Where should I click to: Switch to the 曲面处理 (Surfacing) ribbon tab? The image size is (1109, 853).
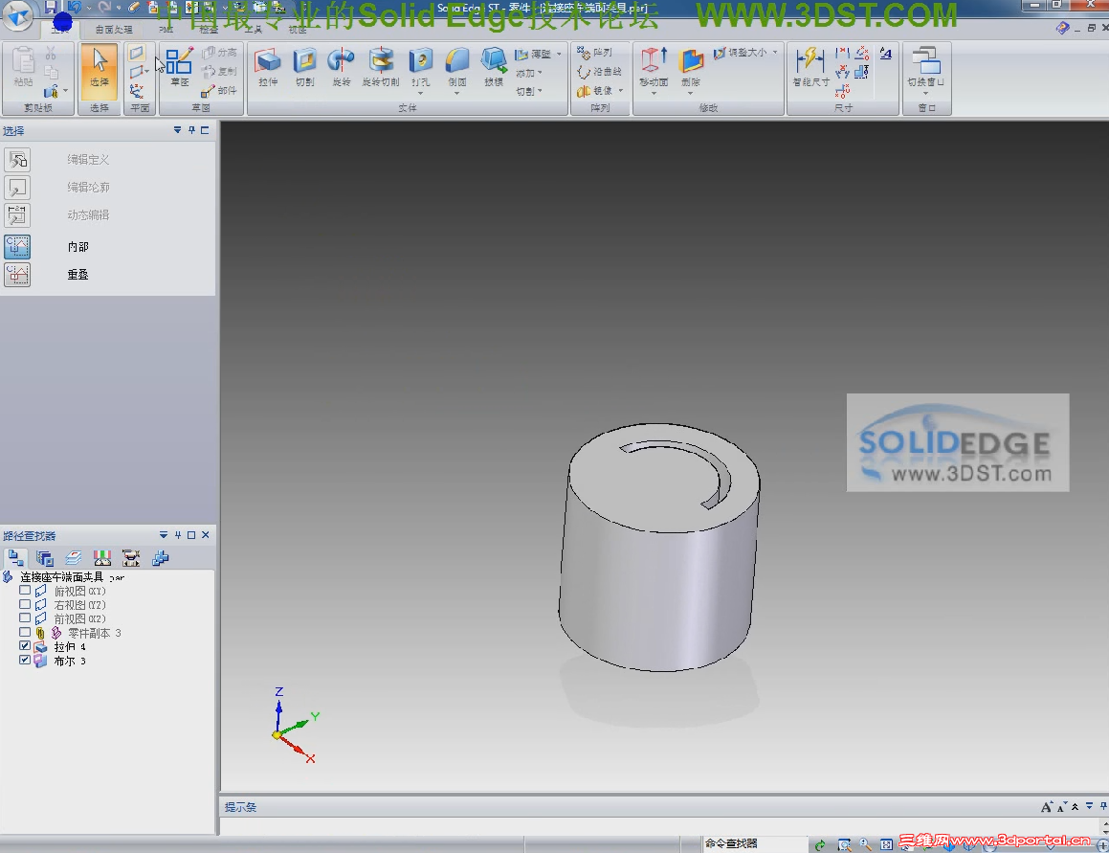pos(114,30)
